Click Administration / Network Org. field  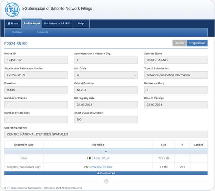tap(106, 60)
